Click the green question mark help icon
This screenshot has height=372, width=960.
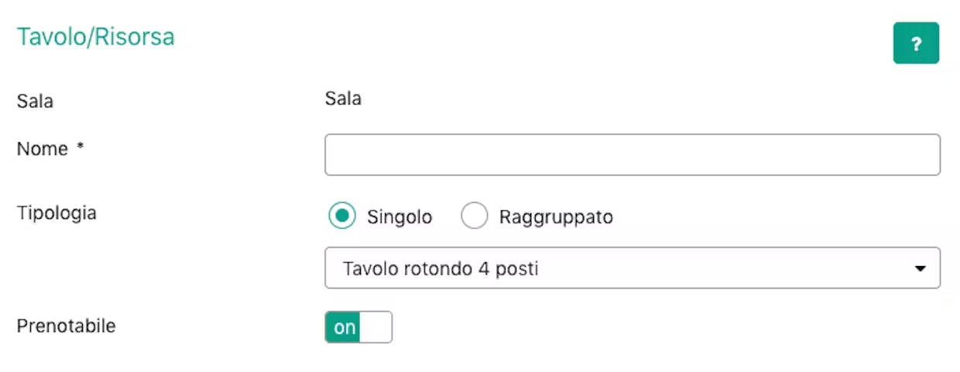[916, 43]
